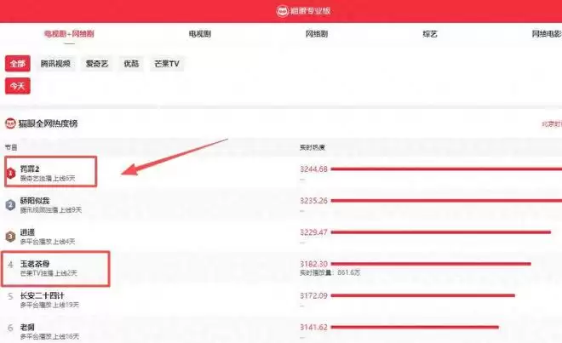Screen dimensions: 562x343
Task: Open the 电视剧 tab
Action: pyautogui.click(x=200, y=34)
